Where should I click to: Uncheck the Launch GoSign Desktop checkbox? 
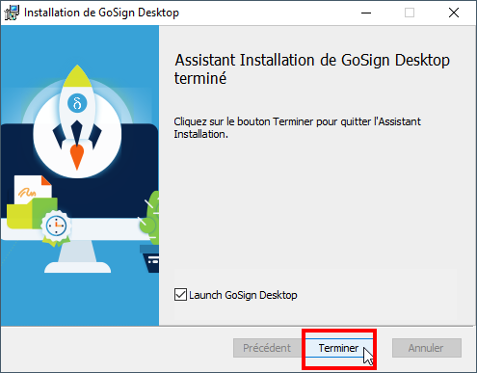[x=180, y=295]
